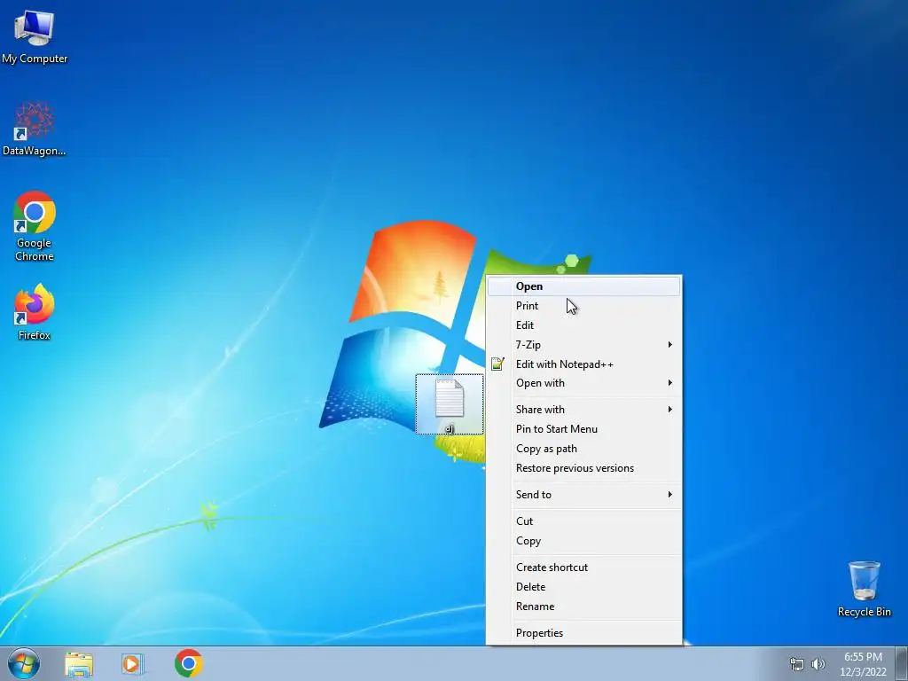Select the text file icon on desktop
Screen dimensions: 908x681
tap(450, 404)
